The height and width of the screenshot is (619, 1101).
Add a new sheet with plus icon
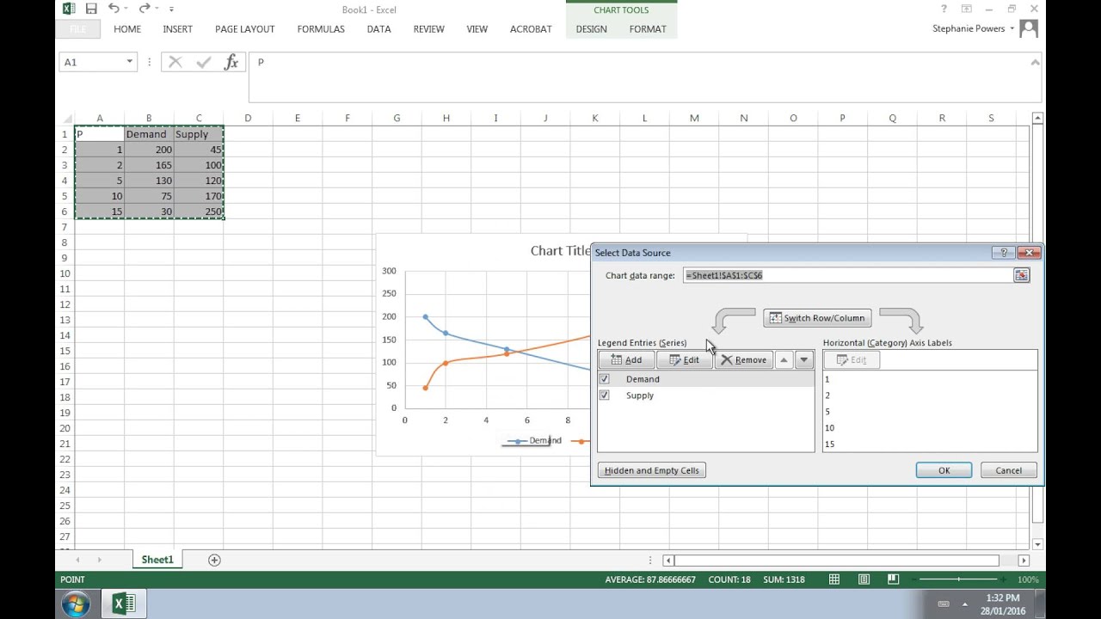click(x=214, y=560)
